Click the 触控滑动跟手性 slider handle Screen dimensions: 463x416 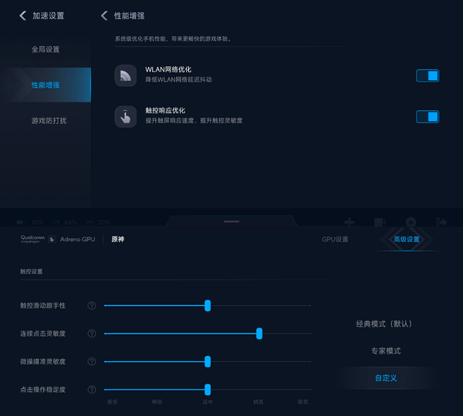click(208, 305)
